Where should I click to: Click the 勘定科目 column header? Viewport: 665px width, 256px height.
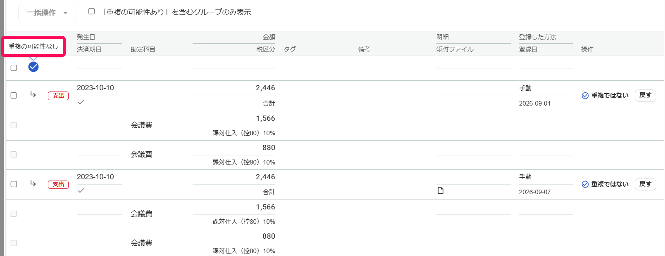(143, 49)
